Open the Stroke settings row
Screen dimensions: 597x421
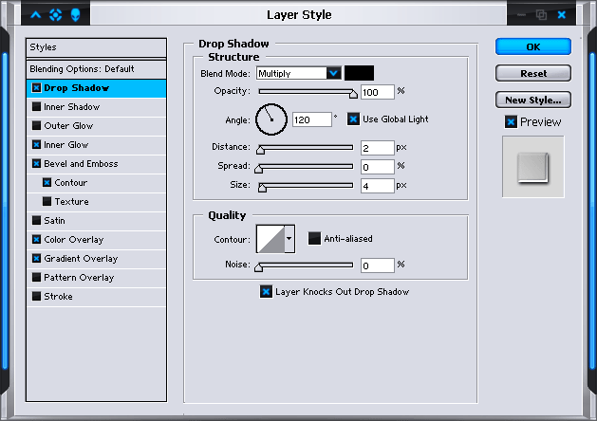(x=96, y=296)
